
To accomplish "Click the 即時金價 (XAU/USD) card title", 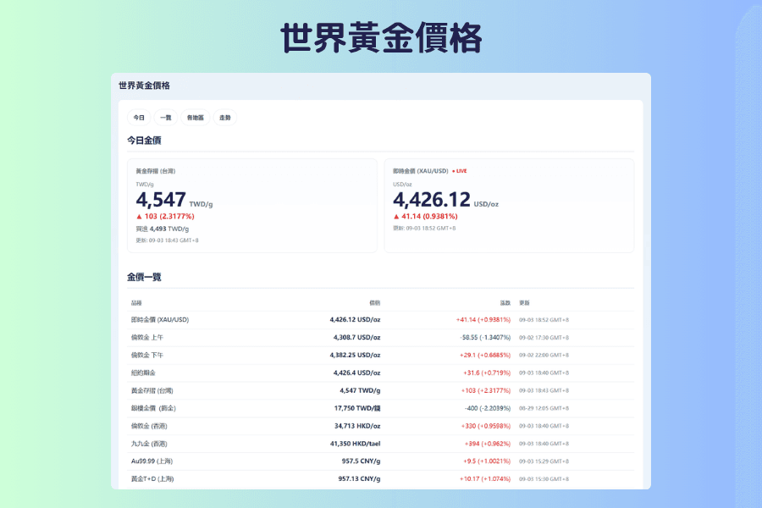I will [420, 171].
